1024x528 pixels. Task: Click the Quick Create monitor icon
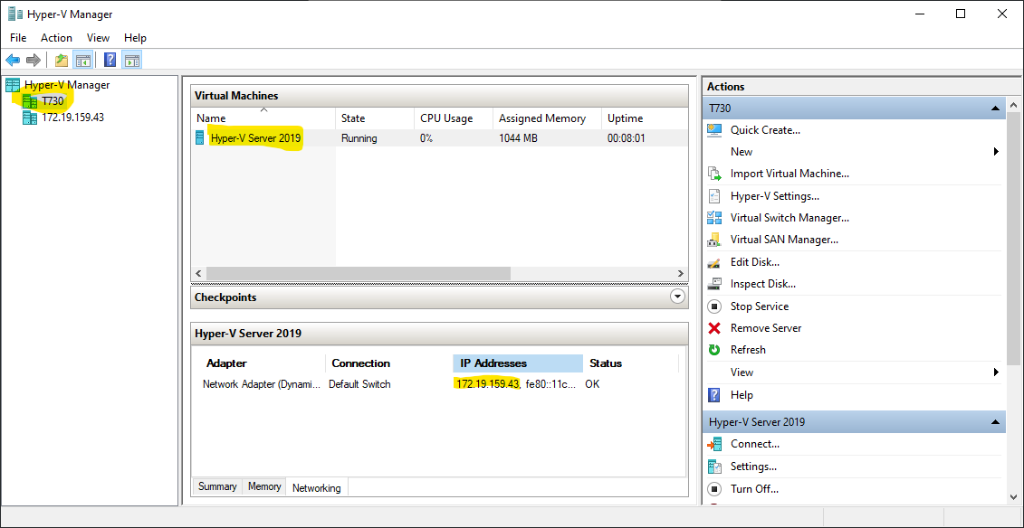click(714, 129)
